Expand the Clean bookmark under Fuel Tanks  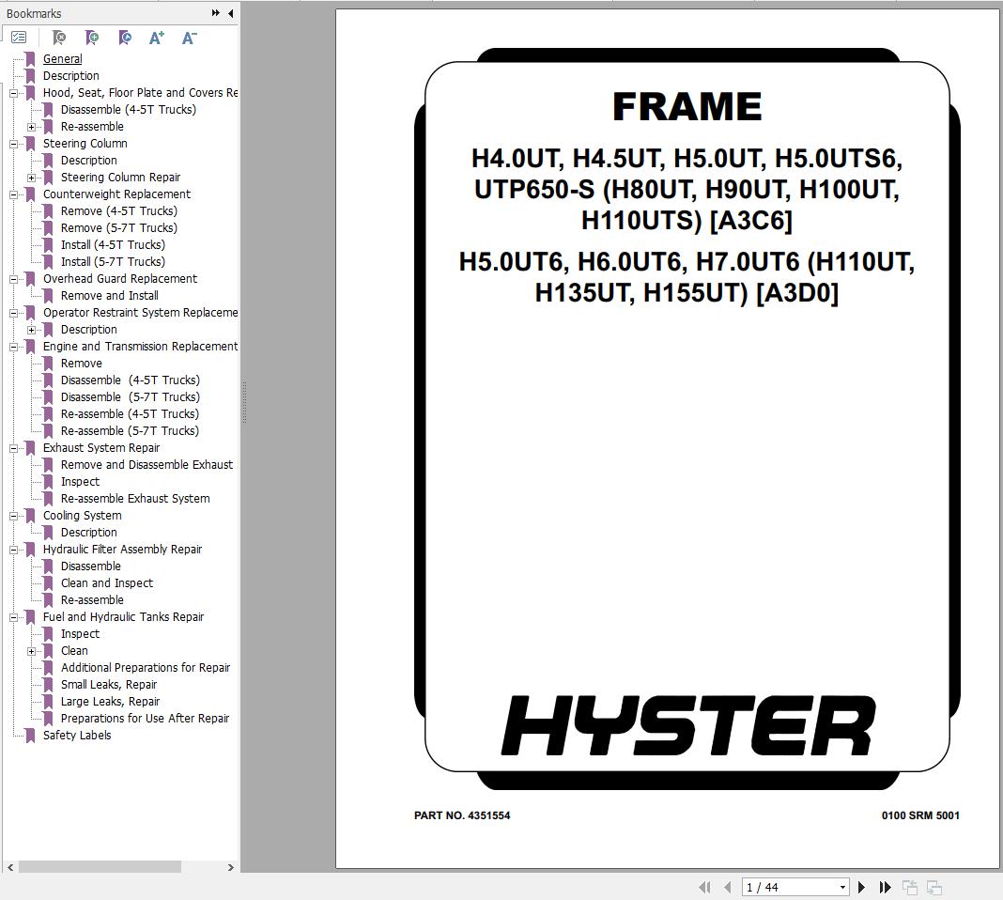tap(31, 651)
